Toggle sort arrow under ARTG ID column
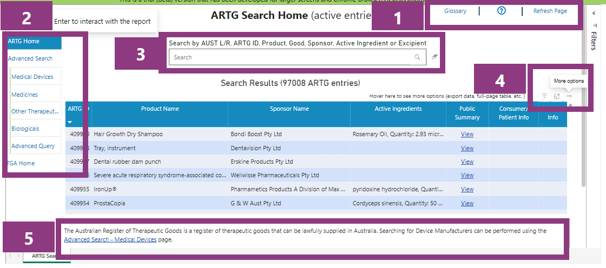606x268 pixels. [69, 122]
